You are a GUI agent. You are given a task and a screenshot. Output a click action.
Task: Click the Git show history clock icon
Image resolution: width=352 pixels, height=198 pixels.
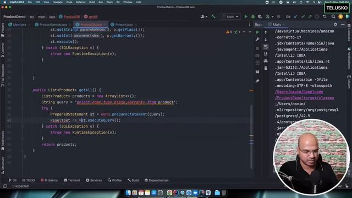pyautogui.click(x=317, y=16)
